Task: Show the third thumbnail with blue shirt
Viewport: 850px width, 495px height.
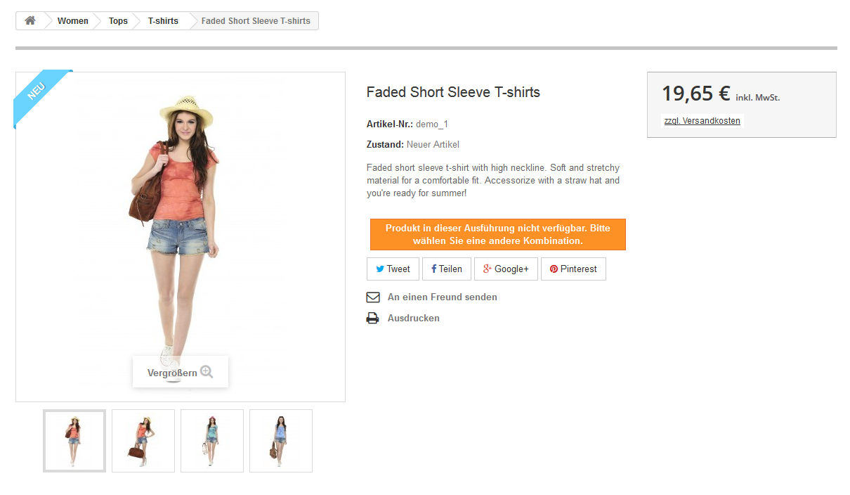Action: (212, 441)
